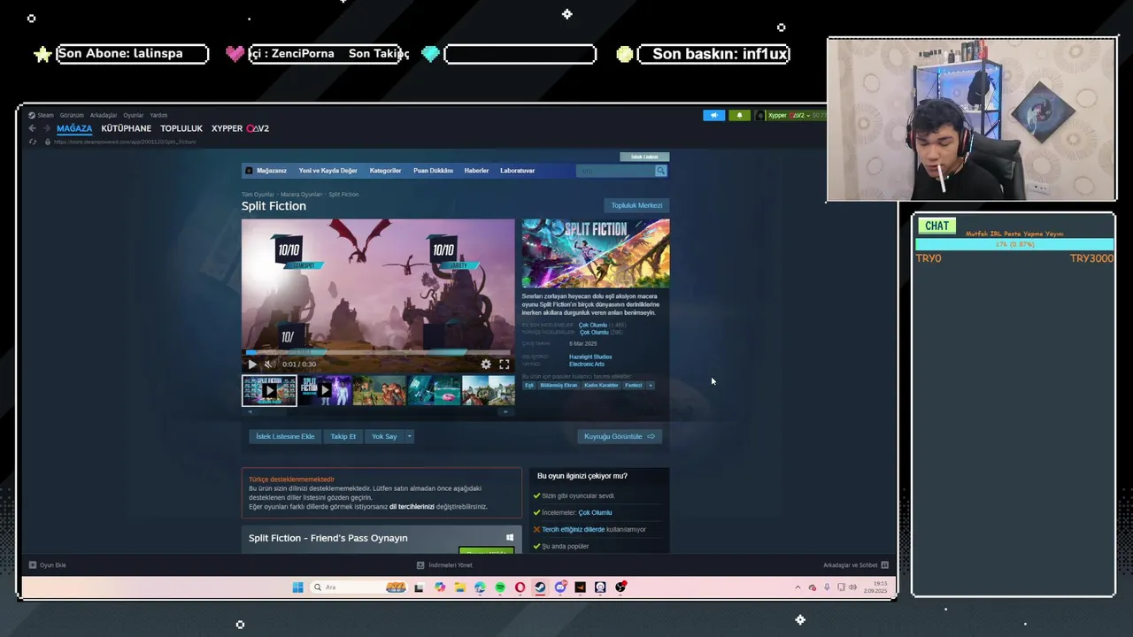
Task: Open Hazelight Studios developer link
Action: pos(590,357)
